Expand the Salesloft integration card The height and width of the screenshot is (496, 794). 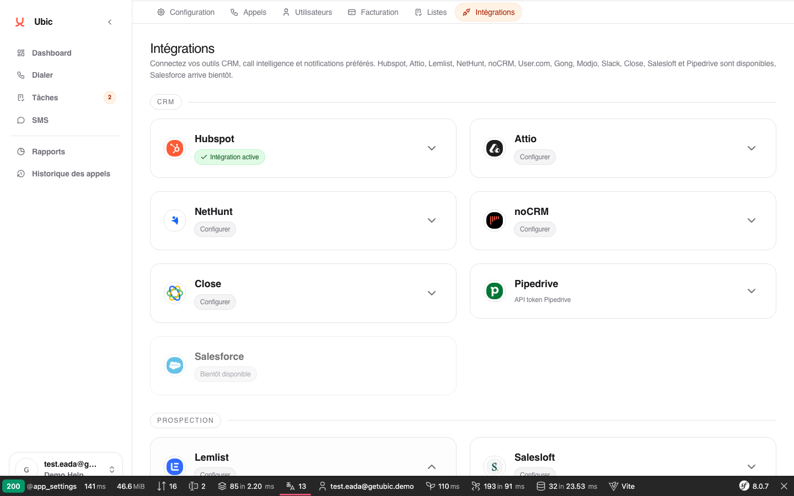pyautogui.click(x=752, y=467)
